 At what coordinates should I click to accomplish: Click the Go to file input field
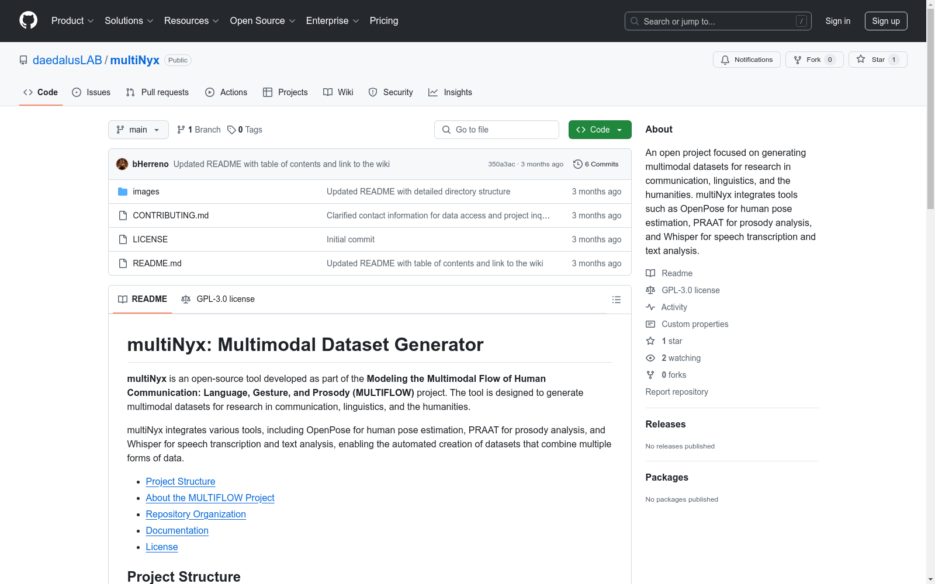pos(497,130)
